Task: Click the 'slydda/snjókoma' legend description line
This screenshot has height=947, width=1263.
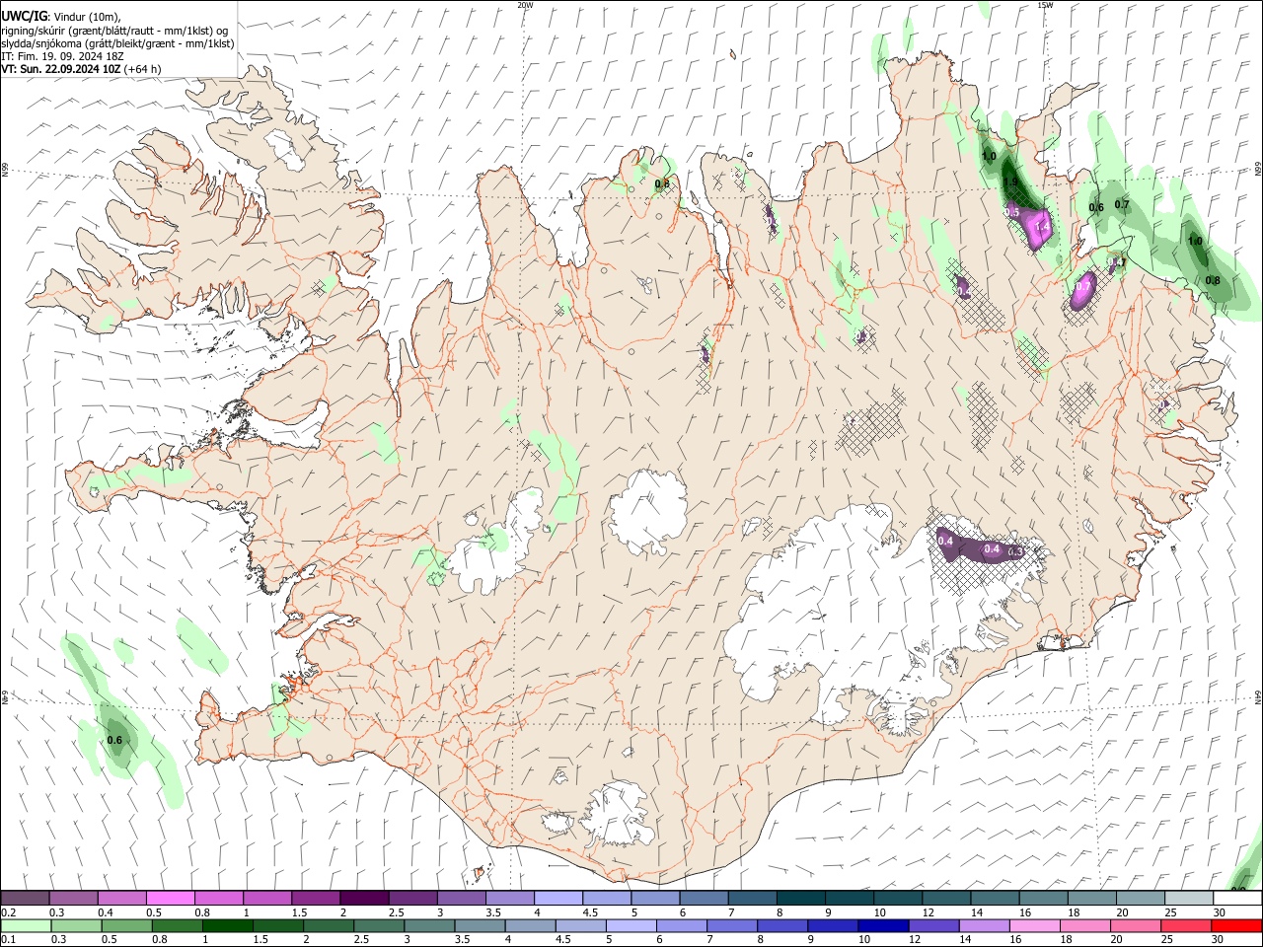Action: point(117,43)
